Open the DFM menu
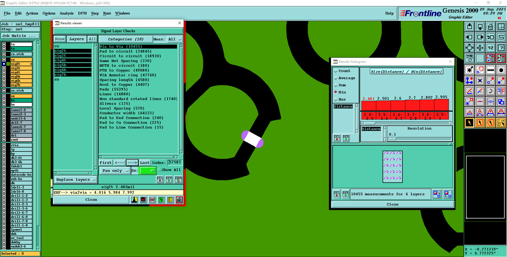Screen dimensions: 507x257 (82, 13)
